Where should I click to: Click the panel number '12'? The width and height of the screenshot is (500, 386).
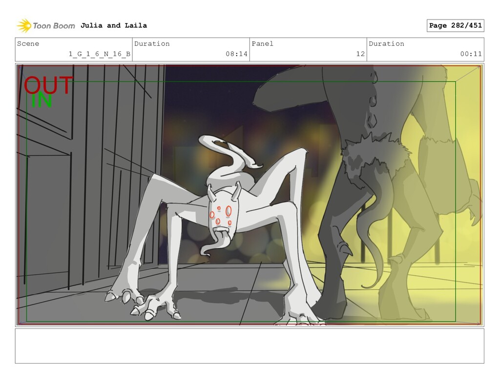(360, 54)
